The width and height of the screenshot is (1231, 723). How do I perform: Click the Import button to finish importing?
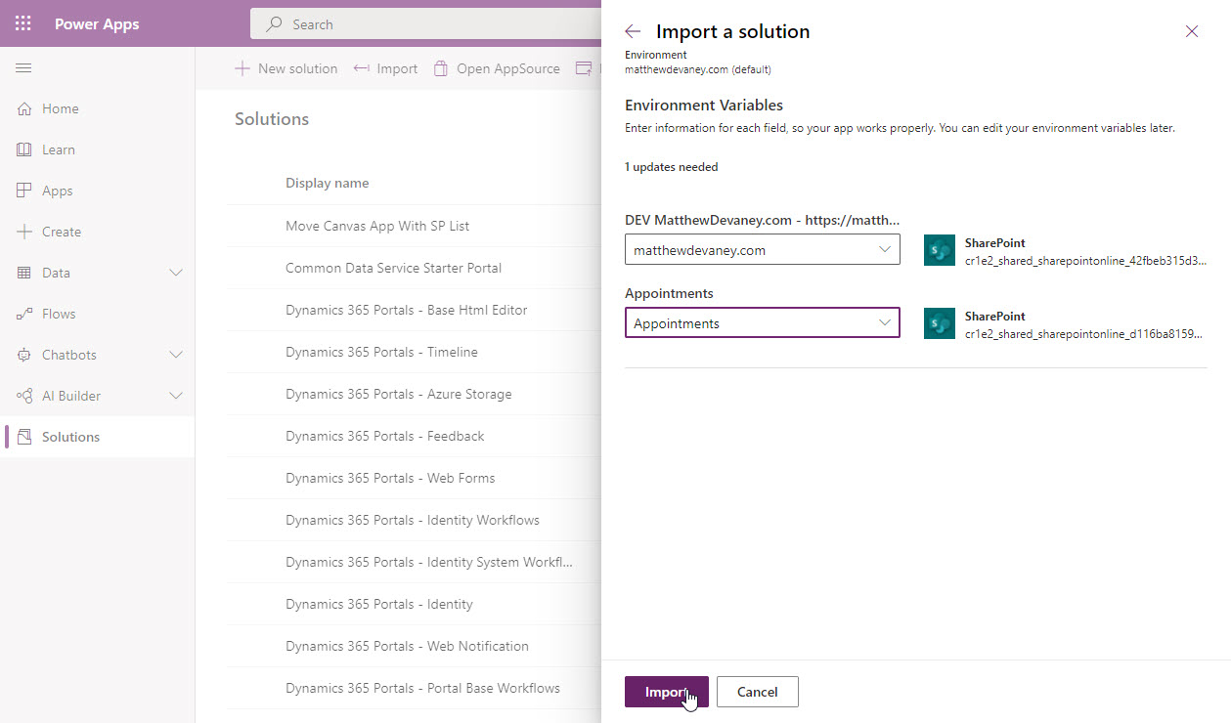(x=666, y=691)
